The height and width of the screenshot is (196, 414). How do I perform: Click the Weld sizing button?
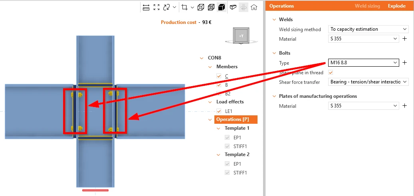tap(367, 6)
